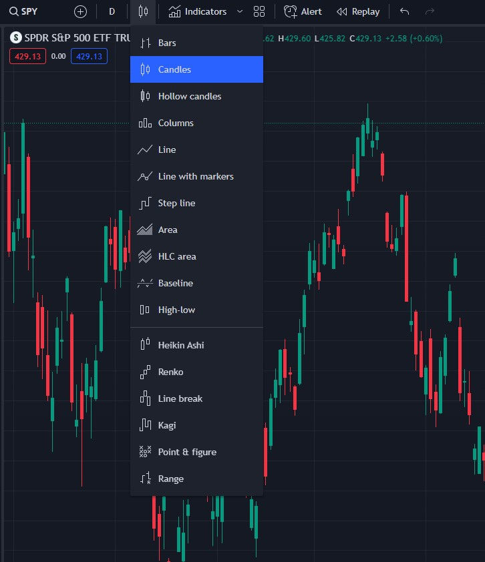Screen dimensions: 485x562
Task: Switch to the Area chart type
Action: [x=167, y=230]
